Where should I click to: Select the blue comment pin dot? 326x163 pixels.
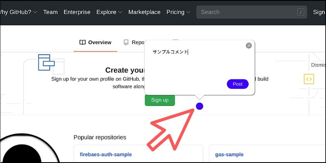(199, 106)
